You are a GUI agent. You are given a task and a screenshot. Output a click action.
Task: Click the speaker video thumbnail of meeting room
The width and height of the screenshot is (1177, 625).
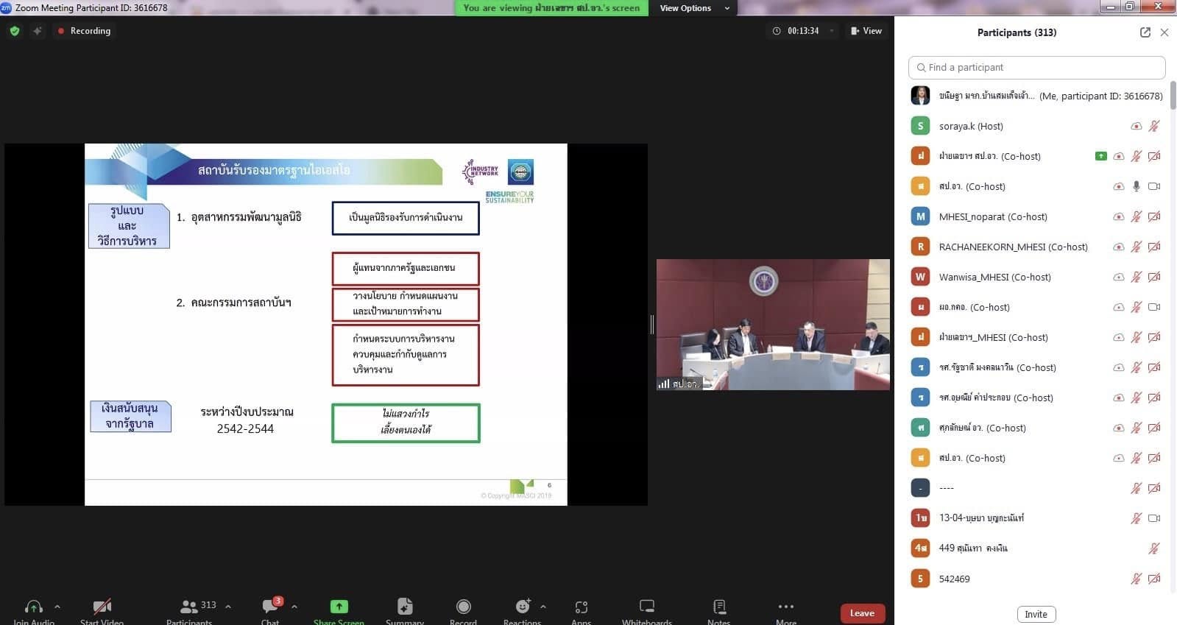coord(773,325)
